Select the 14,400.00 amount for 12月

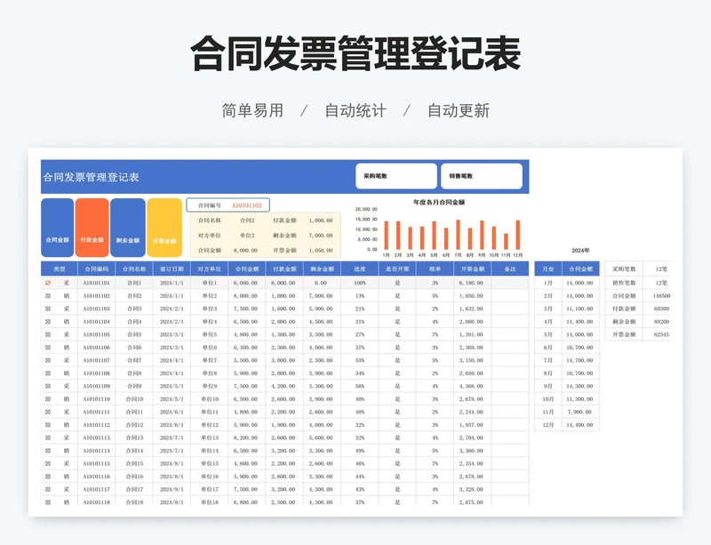pos(580,425)
